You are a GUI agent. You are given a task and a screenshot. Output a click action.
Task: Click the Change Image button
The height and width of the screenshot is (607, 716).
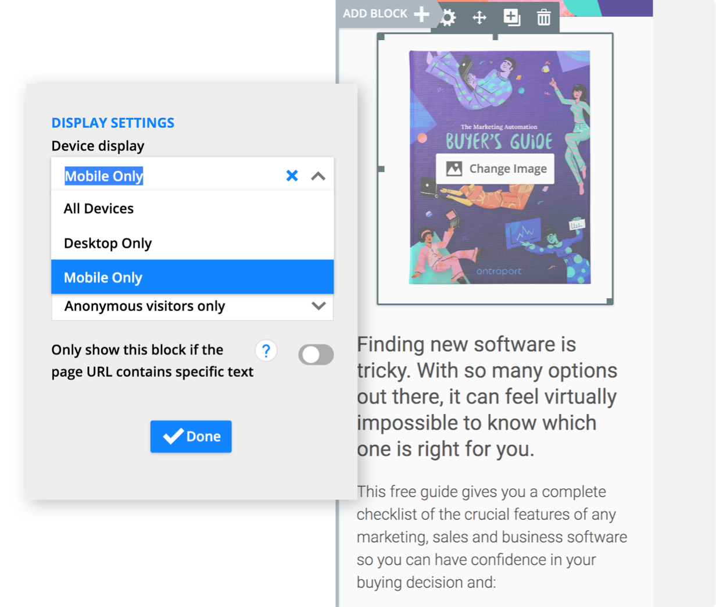pos(495,168)
